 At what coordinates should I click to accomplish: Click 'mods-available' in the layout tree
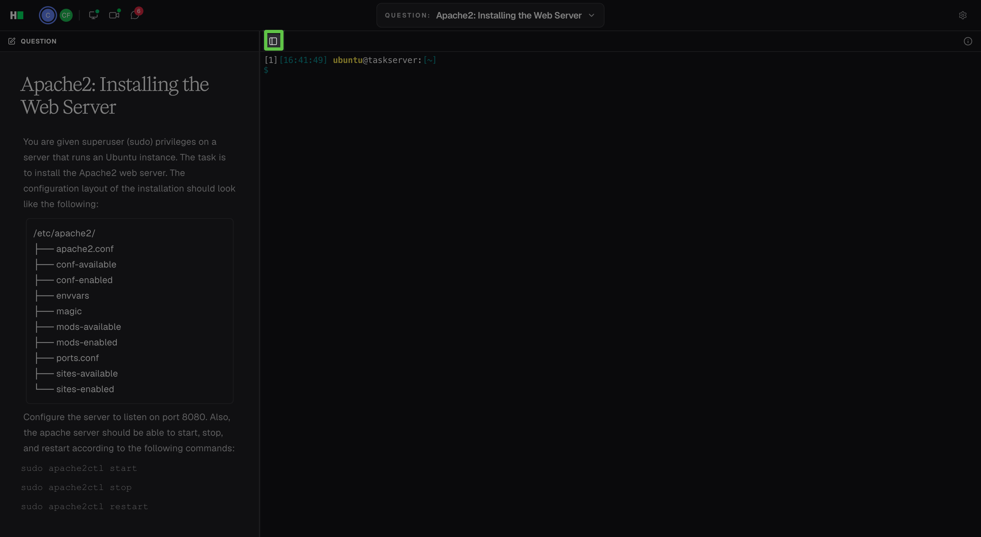(88, 327)
